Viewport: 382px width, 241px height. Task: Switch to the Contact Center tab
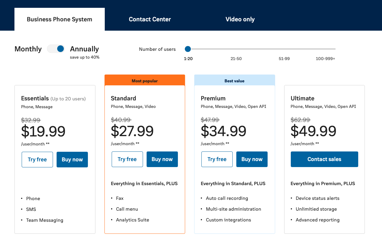pyautogui.click(x=150, y=19)
